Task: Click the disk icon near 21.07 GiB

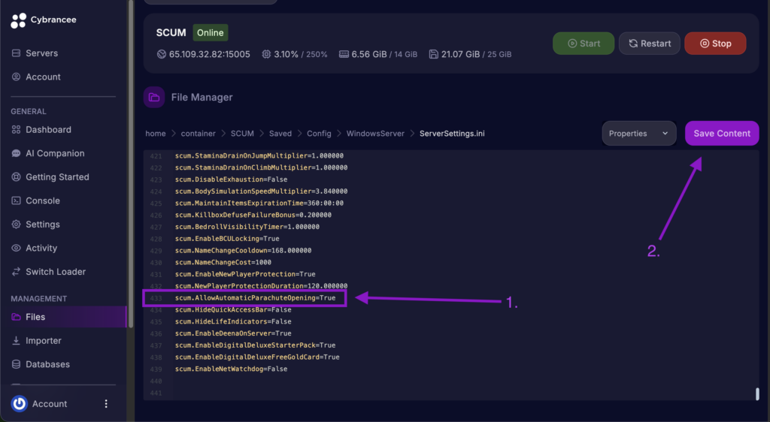Action: click(x=433, y=54)
